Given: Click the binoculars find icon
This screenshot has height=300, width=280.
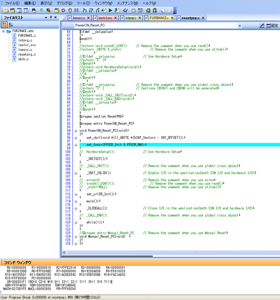Looking at the screenshot, I should [34, 10].
